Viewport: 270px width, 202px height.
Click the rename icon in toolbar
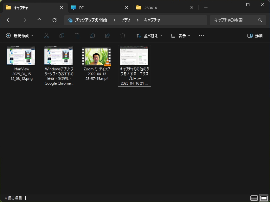[92, 36]
